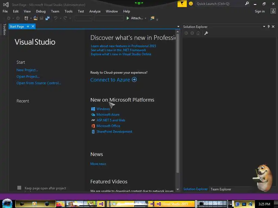Expand the Navigate Backward dropdown arrow
The width and height of the screenshot is (278, 208).
point(13,18)
